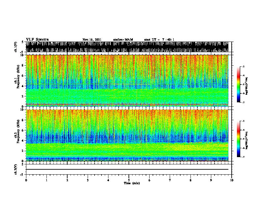Click the ch.3(V) flat line trace panel
Screen dimensions: 261x202
click(129, 169)
